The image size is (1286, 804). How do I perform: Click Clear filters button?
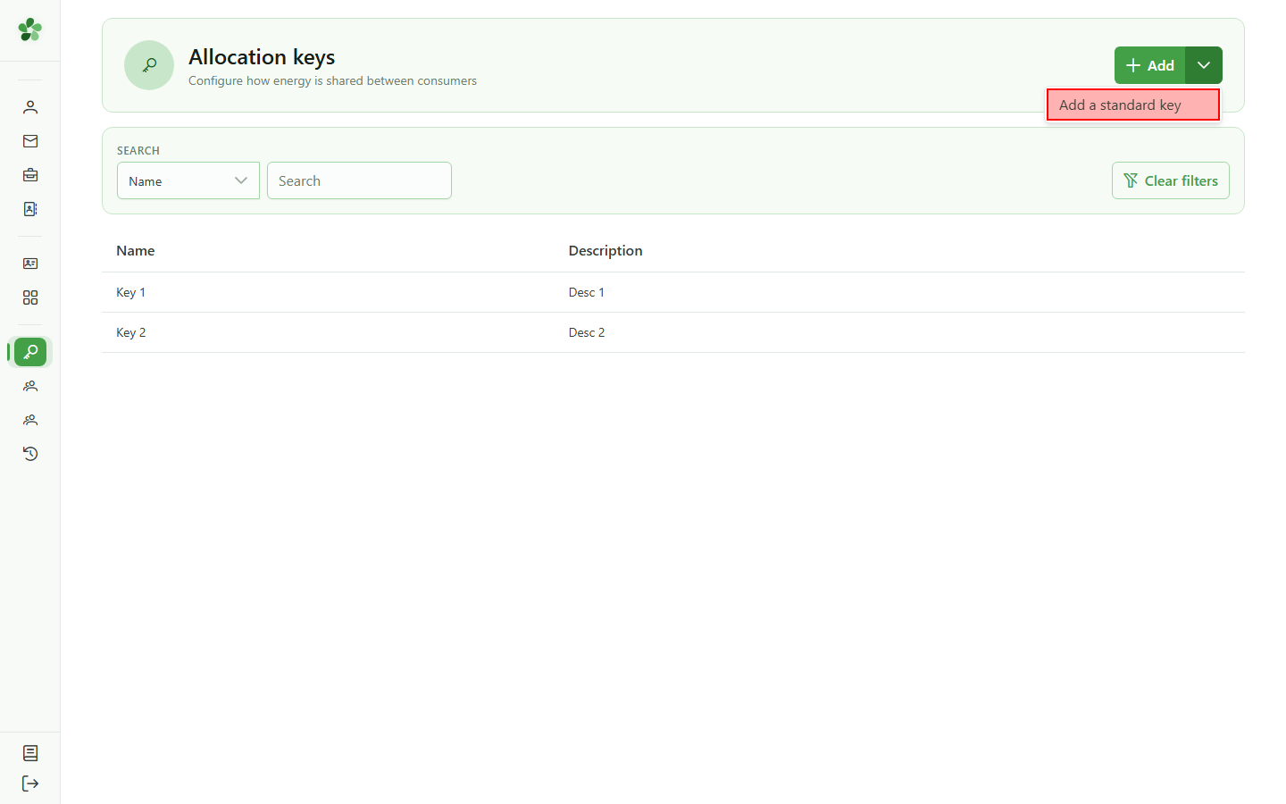pyautogui.click(x=1171, y=180)
